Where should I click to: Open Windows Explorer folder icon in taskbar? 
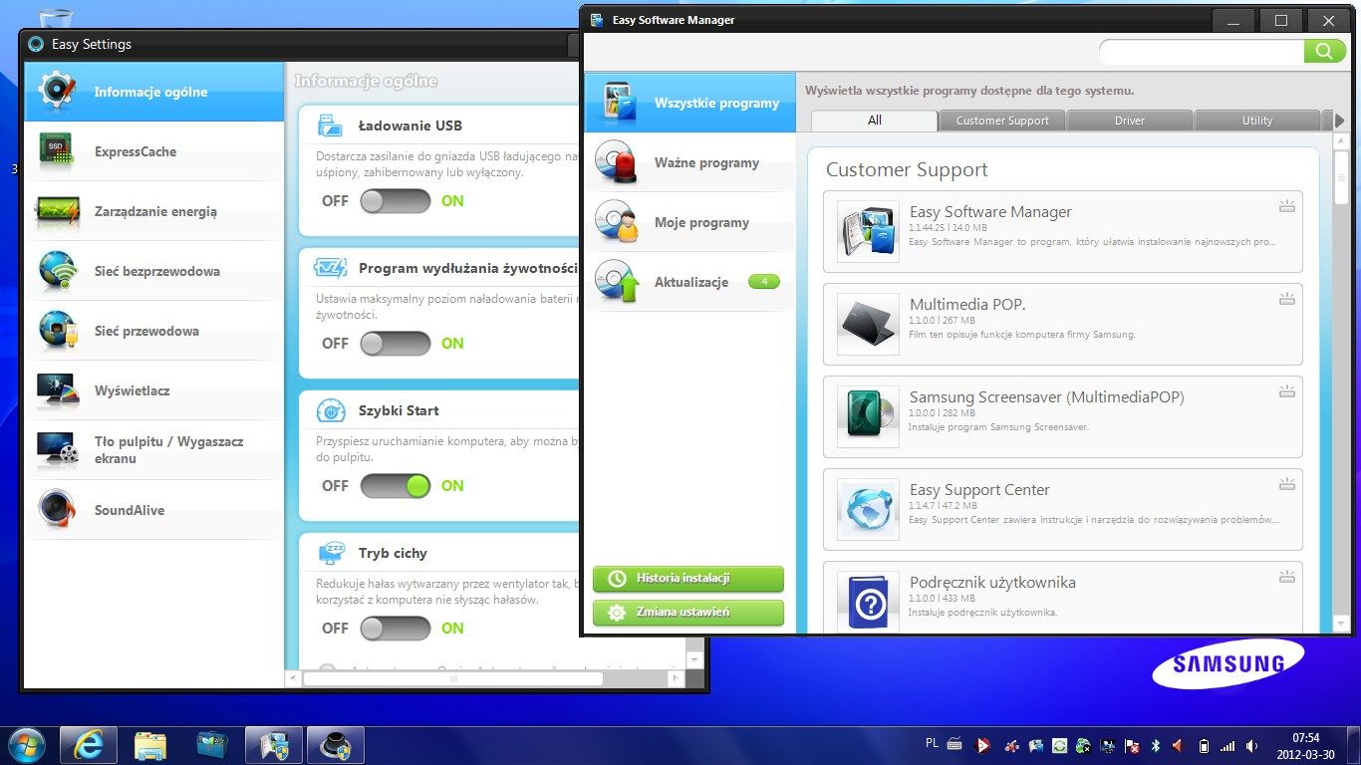click(150, 745)
